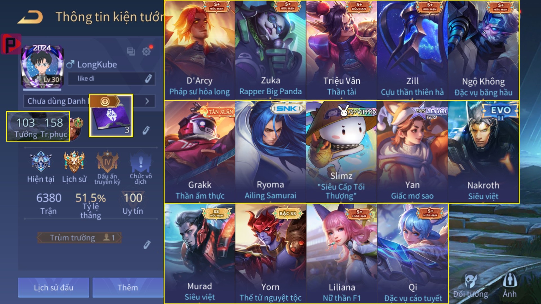Click the copy profile icon beside gear

point(131,52)
